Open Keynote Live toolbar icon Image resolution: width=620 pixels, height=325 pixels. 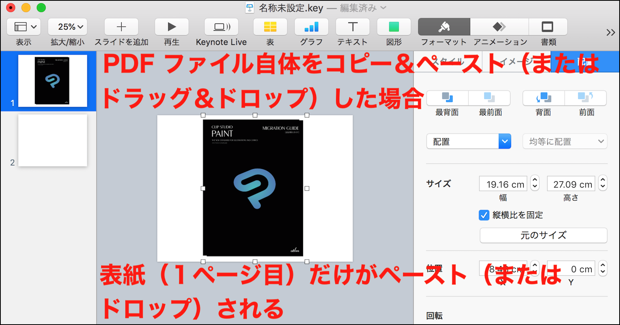click(x=221, y=27)
